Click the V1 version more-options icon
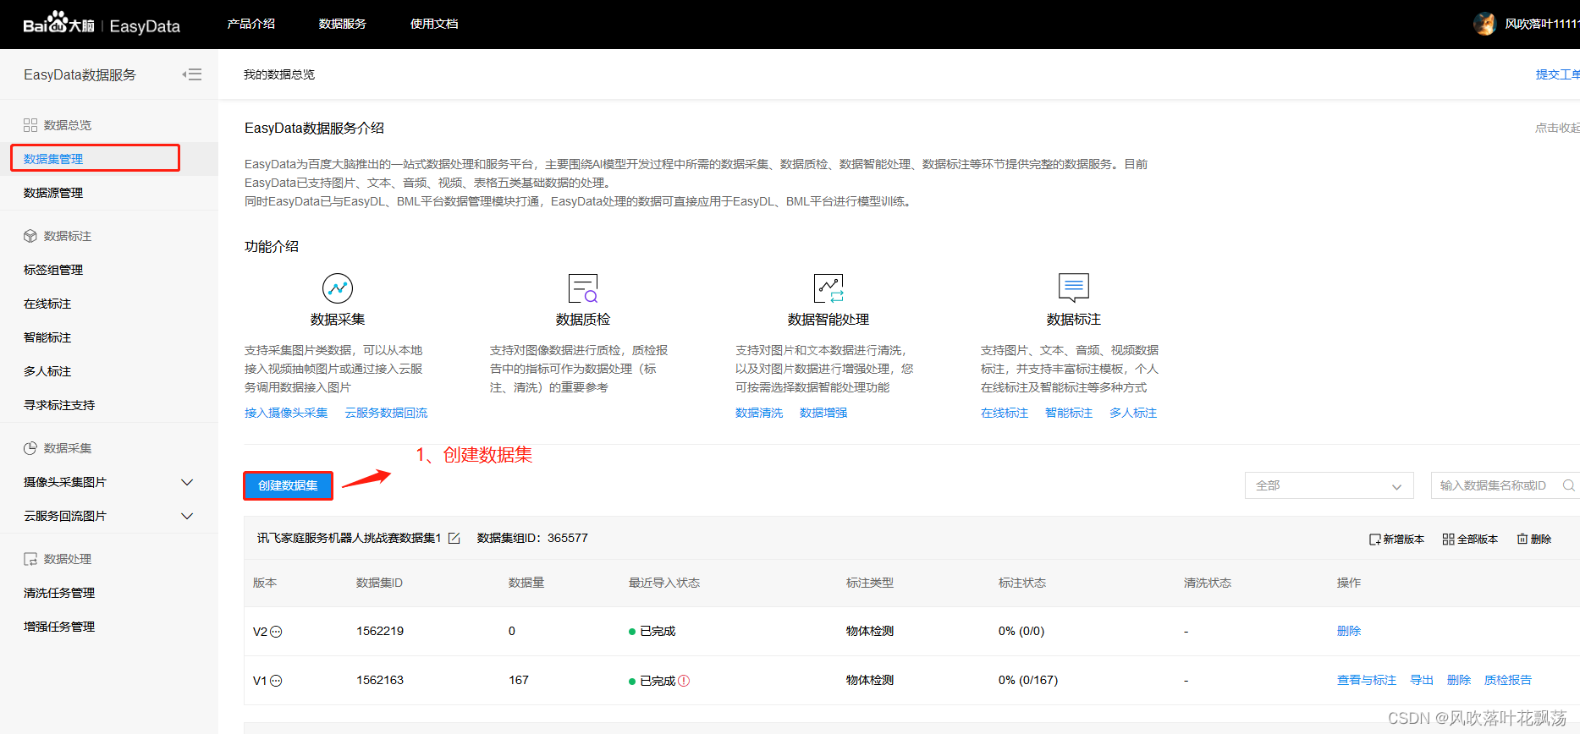Image resolution: width=1580 pixels, height=734 pixels. tap(276, 681)
